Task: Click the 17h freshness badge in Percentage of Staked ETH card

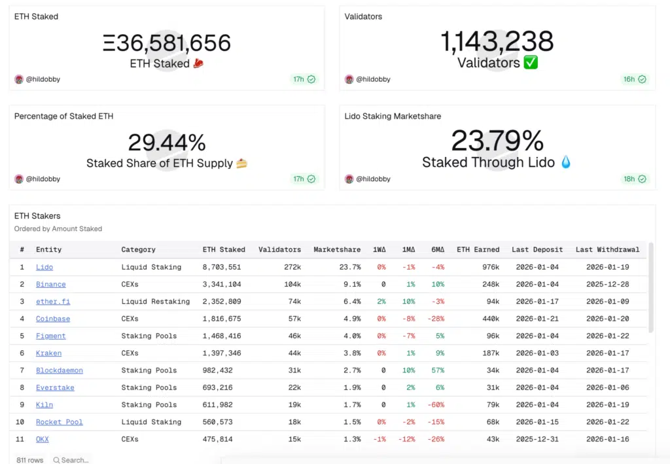Action: 304,179
